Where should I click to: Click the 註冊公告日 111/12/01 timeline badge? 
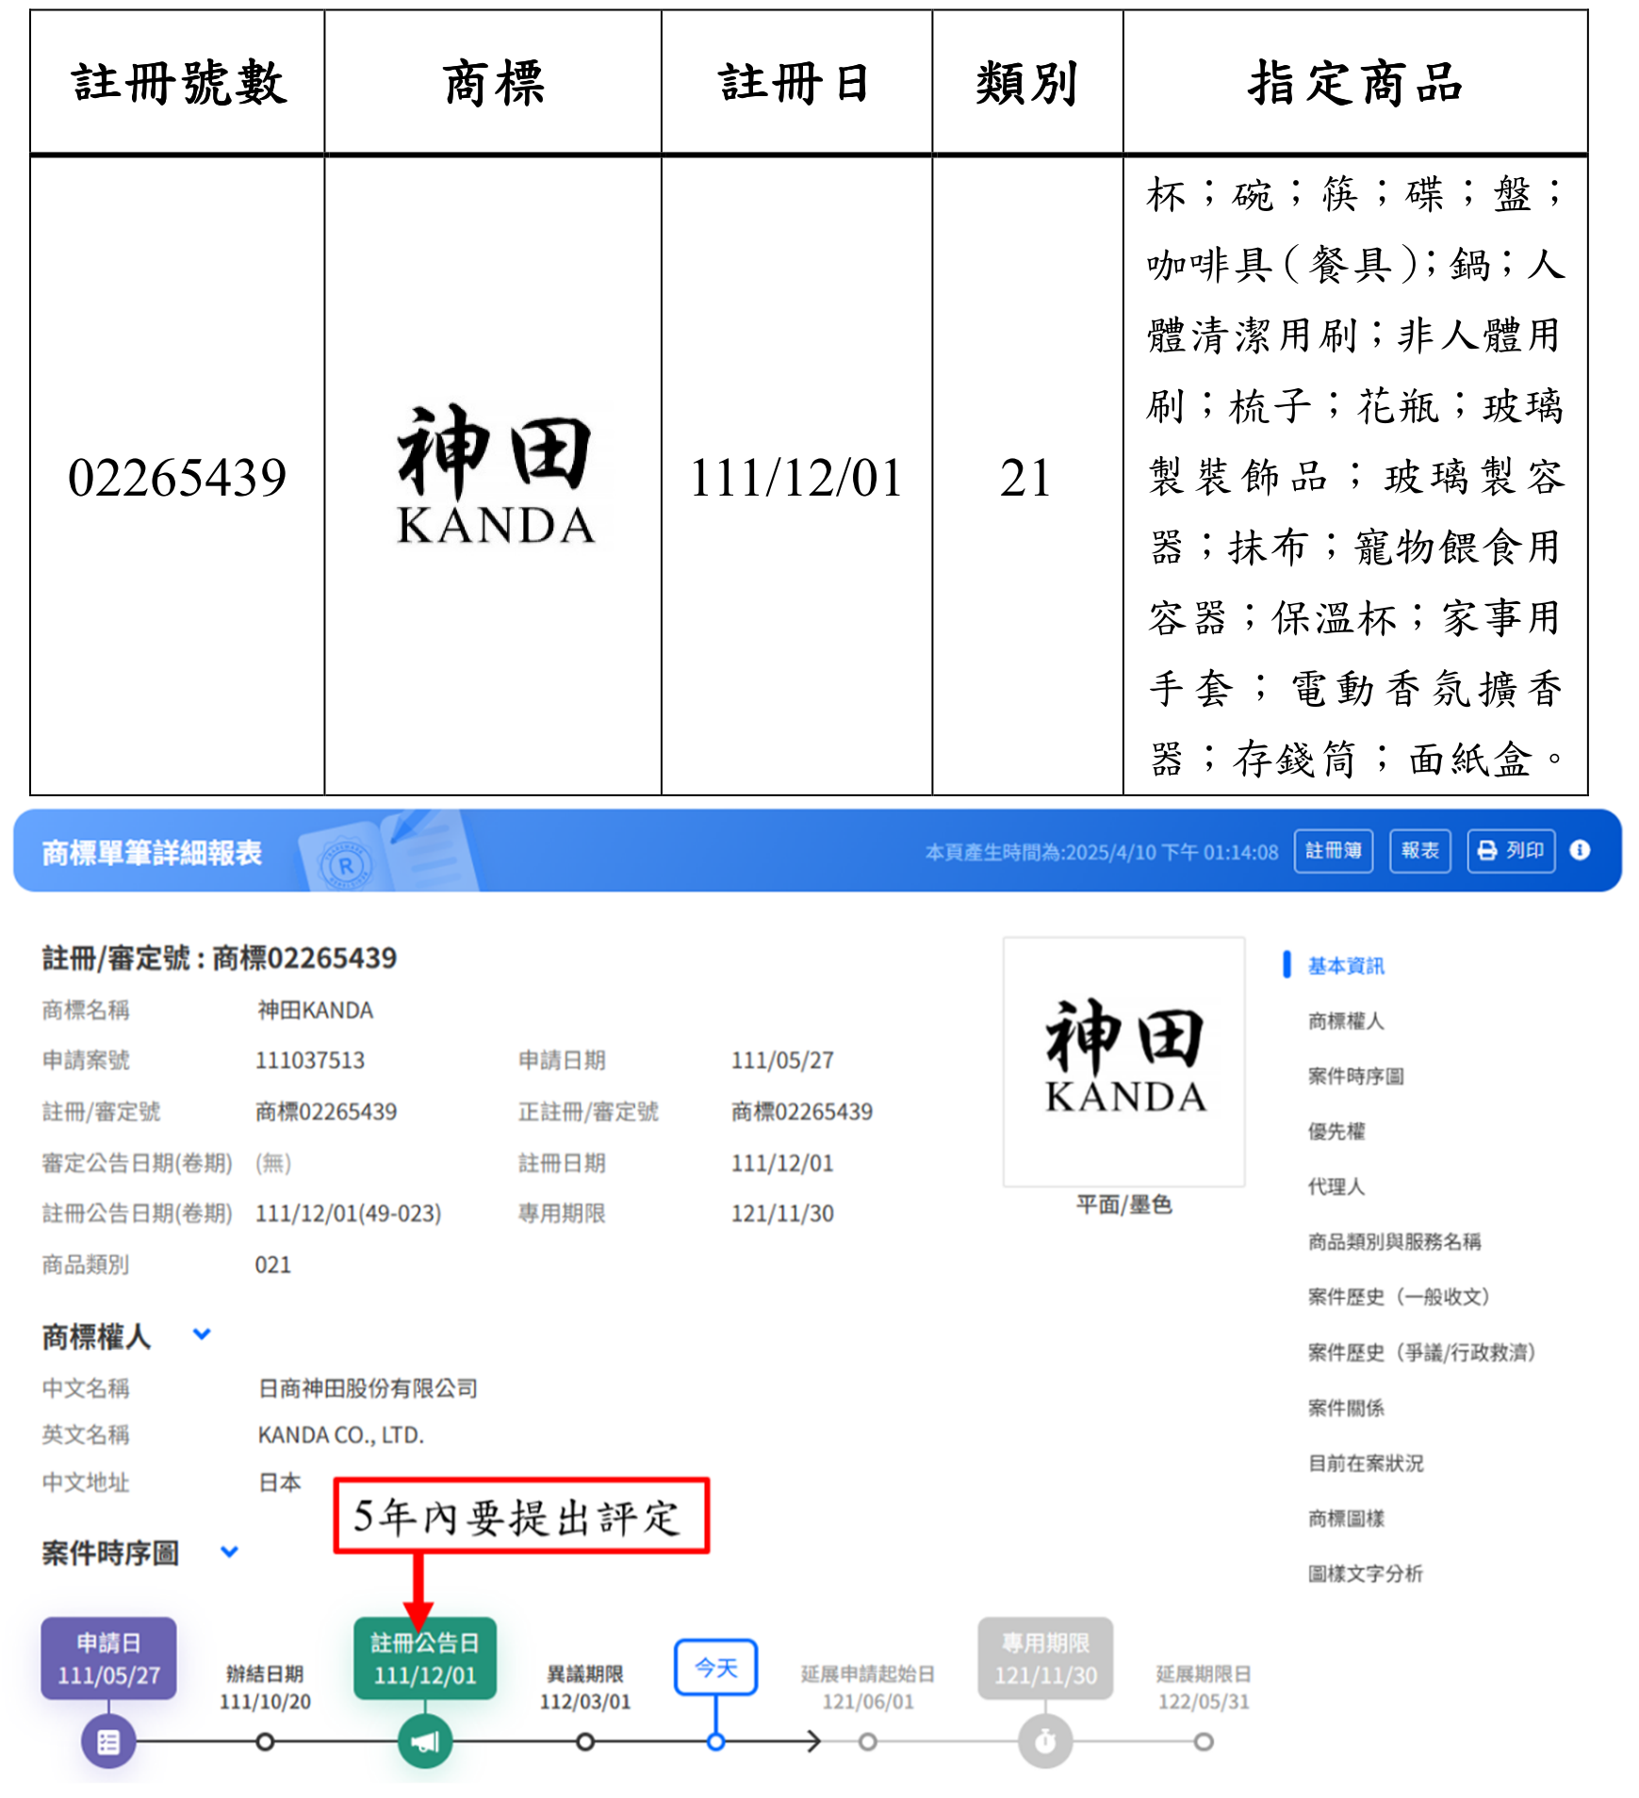(425, 1659)
